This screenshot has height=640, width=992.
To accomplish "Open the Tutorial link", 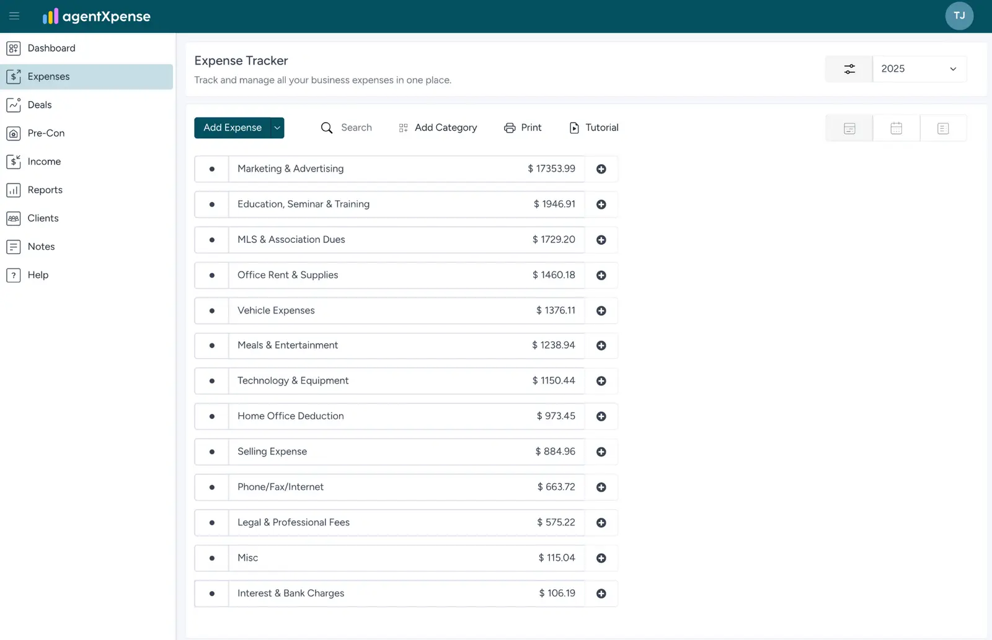I will click(594, 128).
